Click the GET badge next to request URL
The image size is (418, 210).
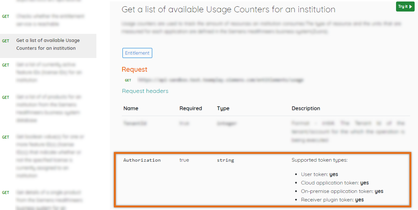click(128, 80)
